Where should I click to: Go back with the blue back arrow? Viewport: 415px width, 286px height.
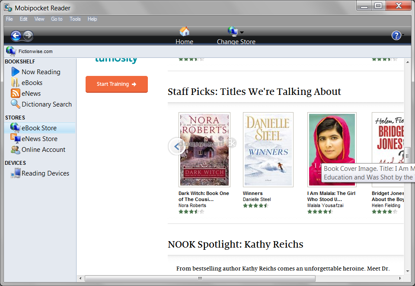(x=16, y=35)
